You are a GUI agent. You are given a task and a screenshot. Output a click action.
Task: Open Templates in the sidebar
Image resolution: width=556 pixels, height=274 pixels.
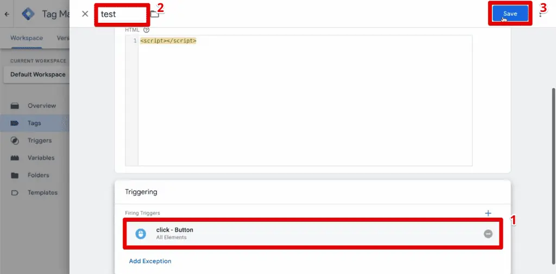point(42,193)
